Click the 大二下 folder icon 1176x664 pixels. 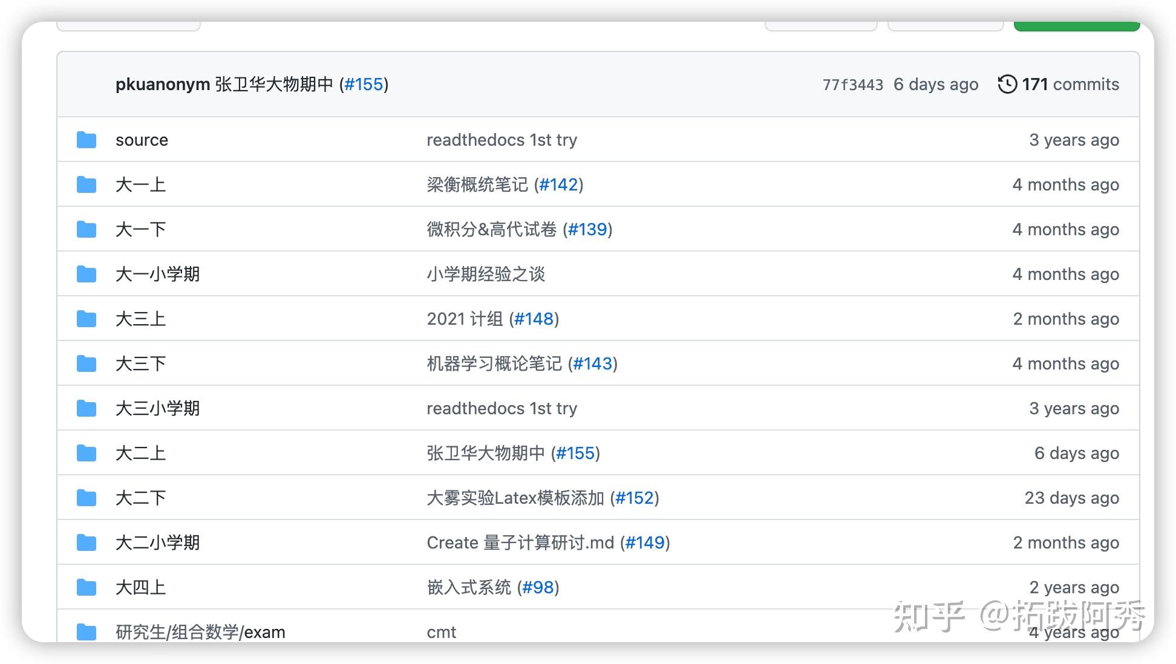coord(87,498)
